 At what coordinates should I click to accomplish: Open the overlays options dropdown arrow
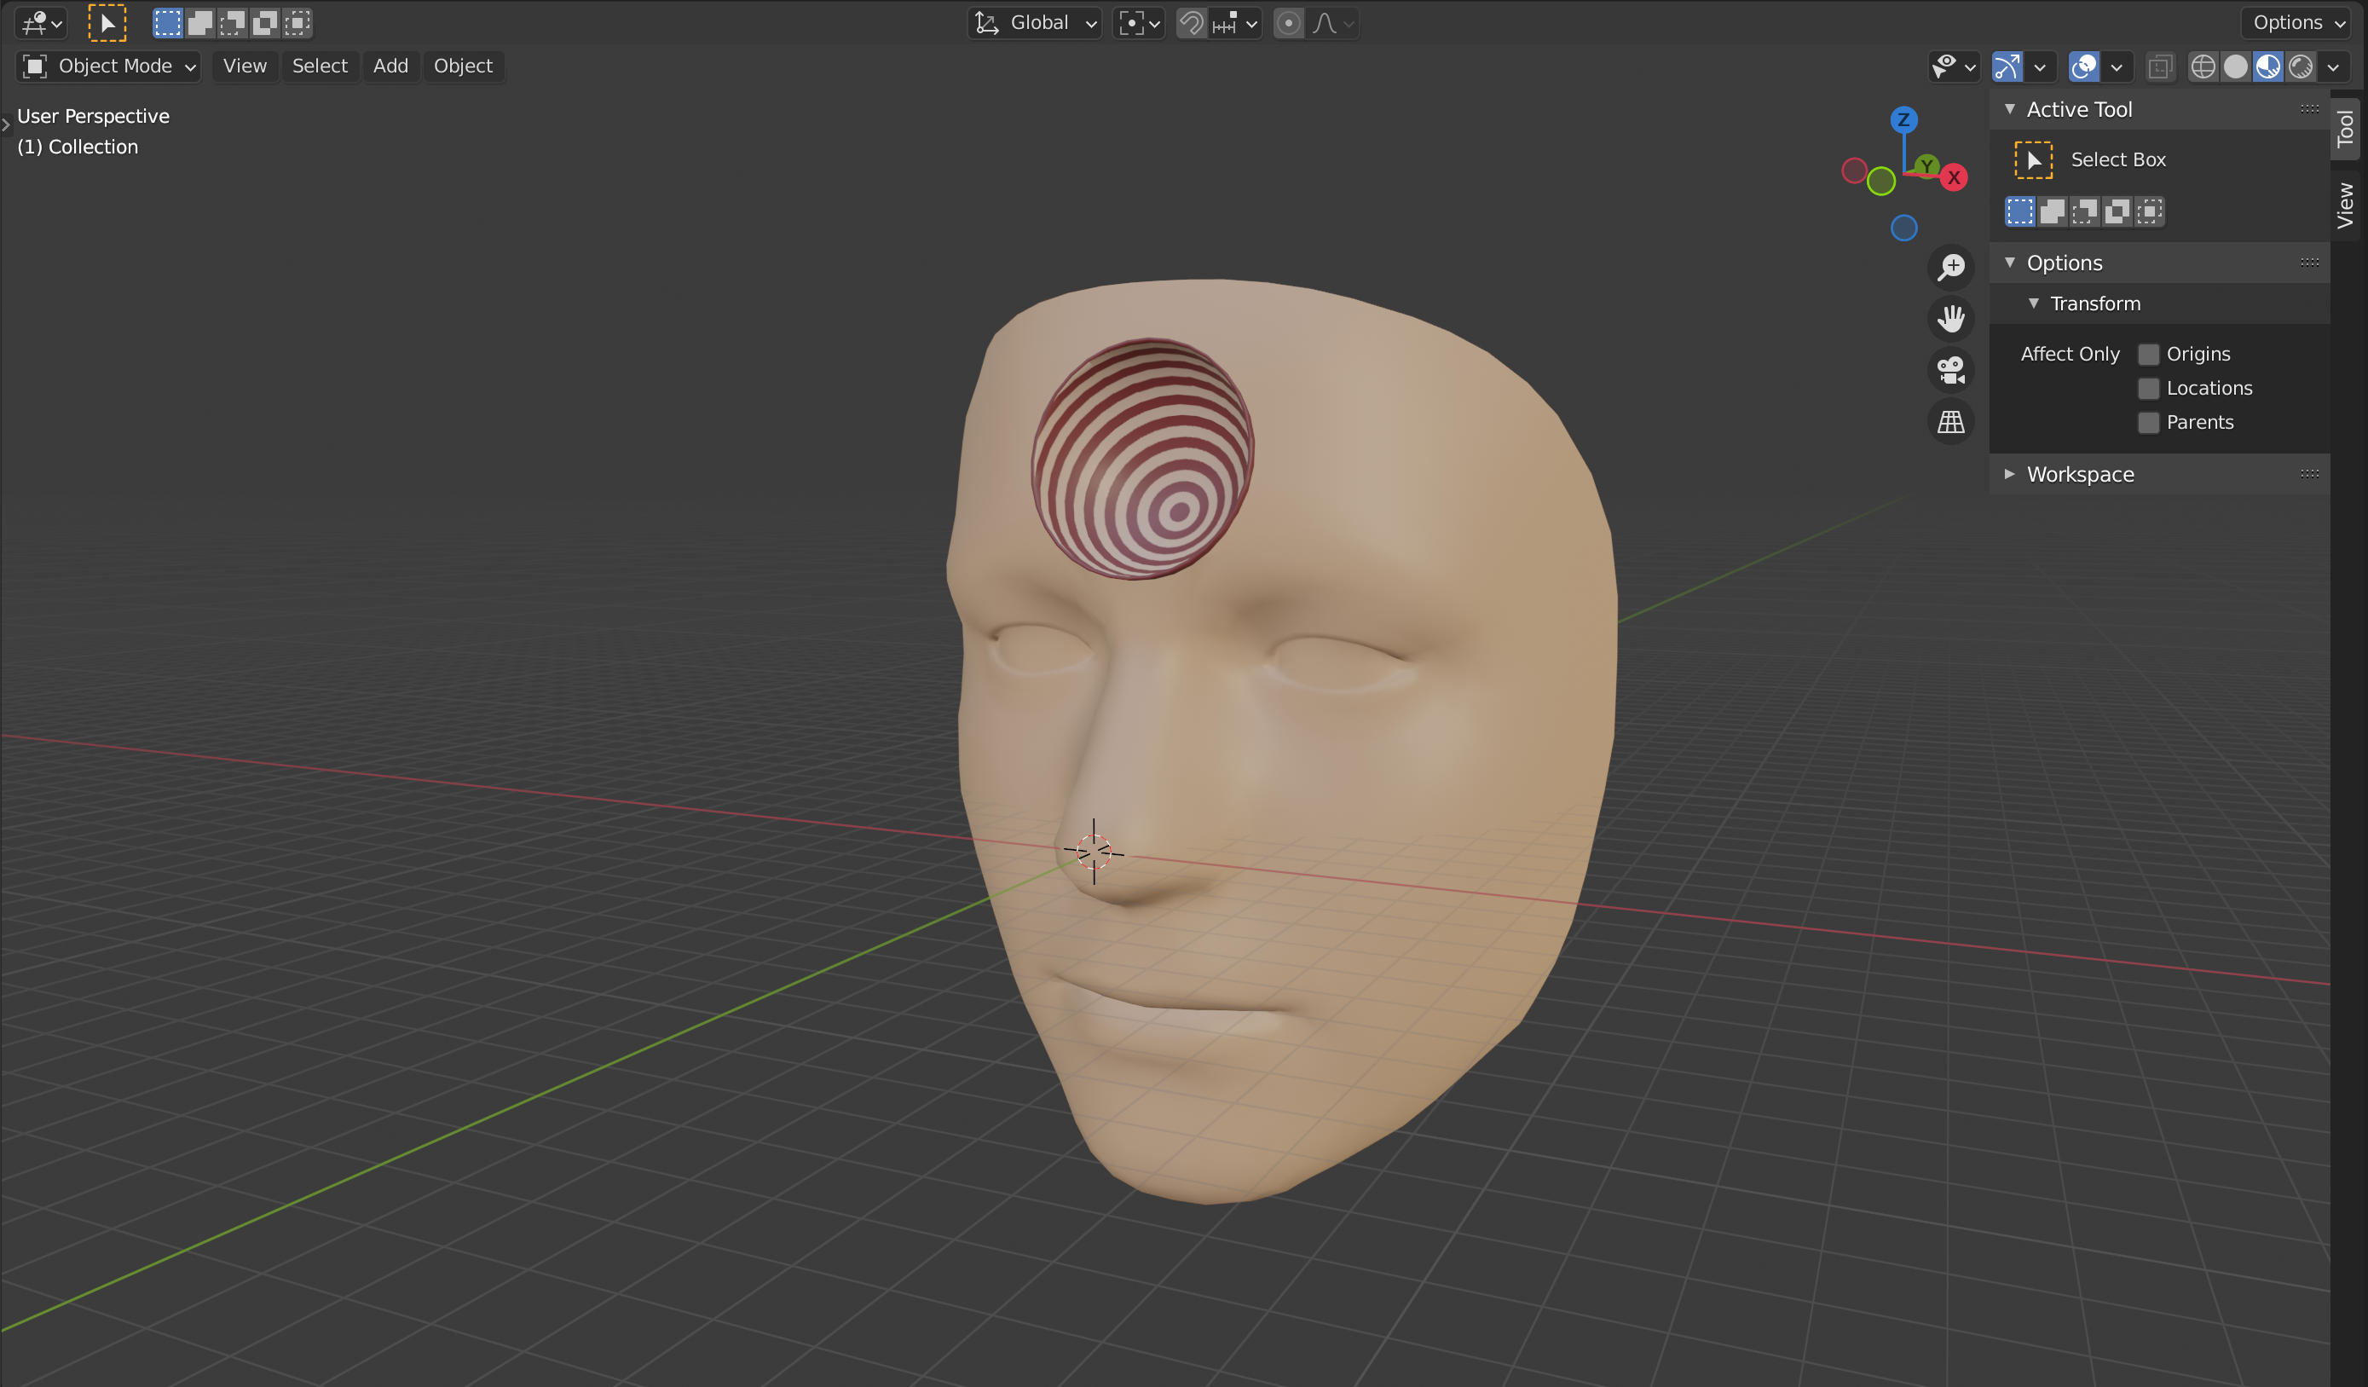[2117, 66]
